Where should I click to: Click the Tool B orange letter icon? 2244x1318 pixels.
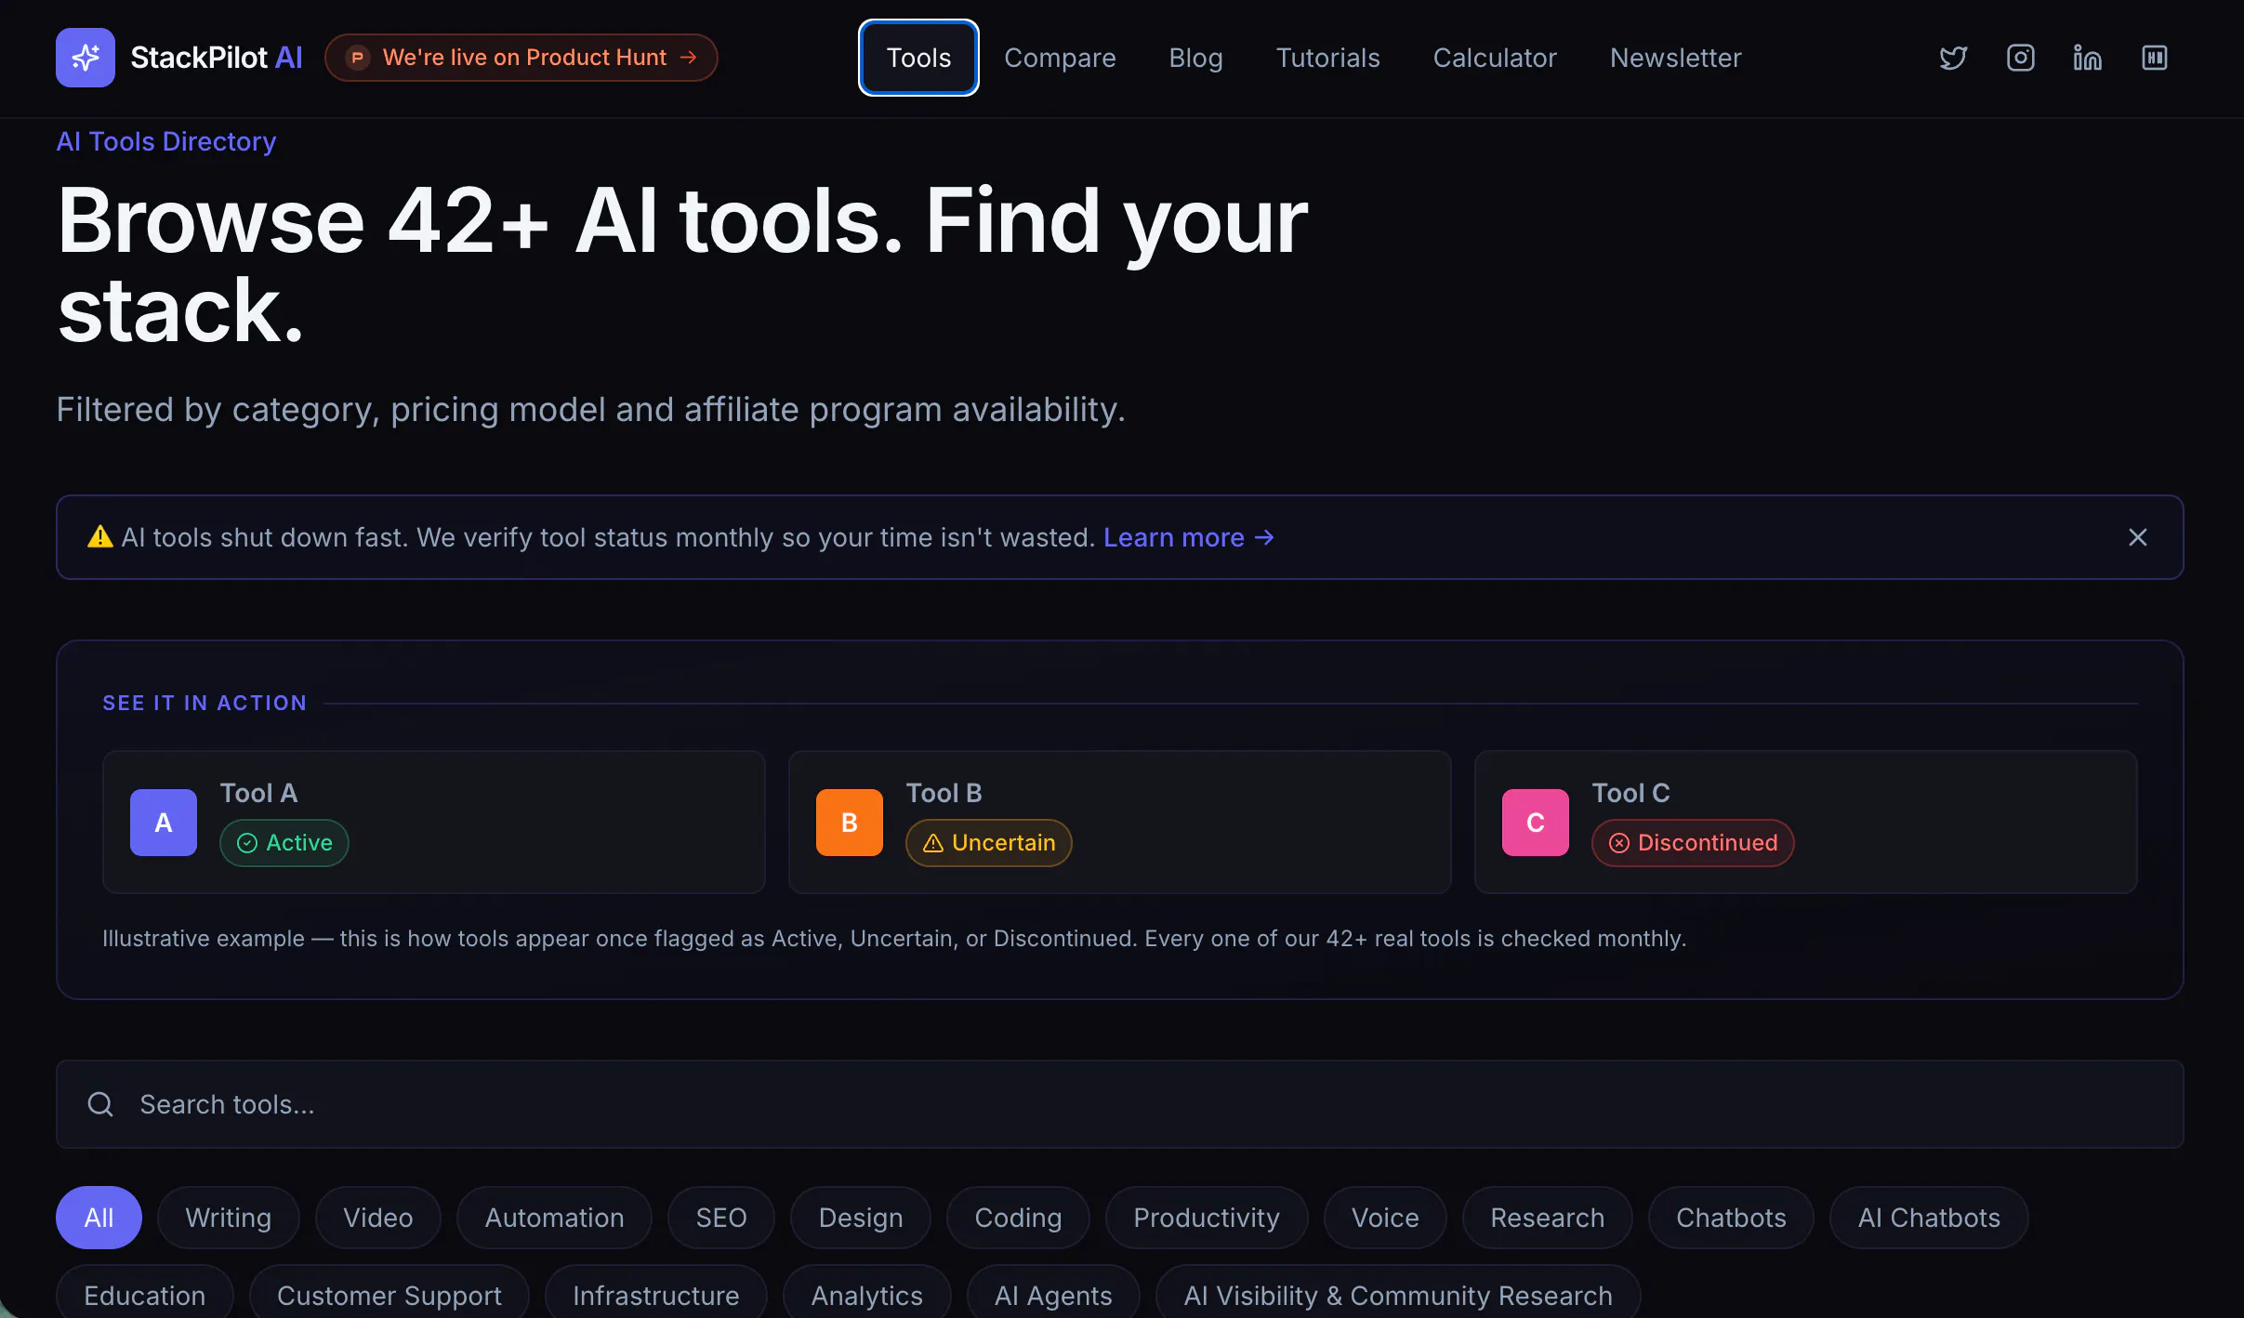pyautogui.click(x=850, y=823)
